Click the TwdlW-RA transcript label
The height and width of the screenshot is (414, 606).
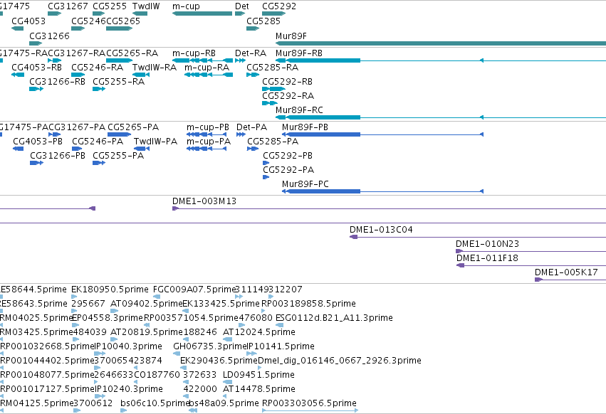155,67
